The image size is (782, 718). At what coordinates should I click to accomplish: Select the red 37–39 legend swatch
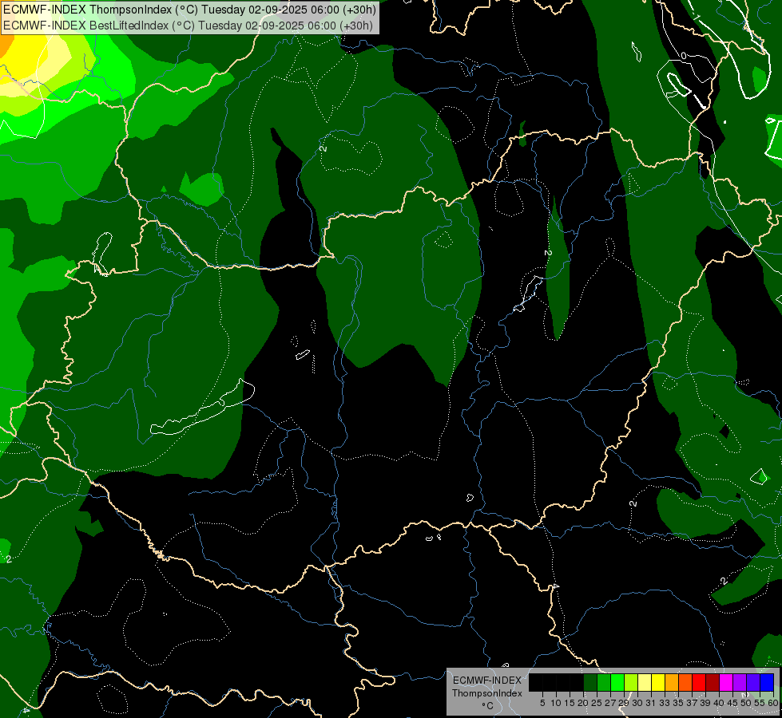tap(699, 682)
